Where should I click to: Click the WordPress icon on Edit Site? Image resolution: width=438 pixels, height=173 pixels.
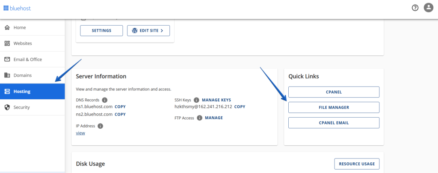[135, 31]
